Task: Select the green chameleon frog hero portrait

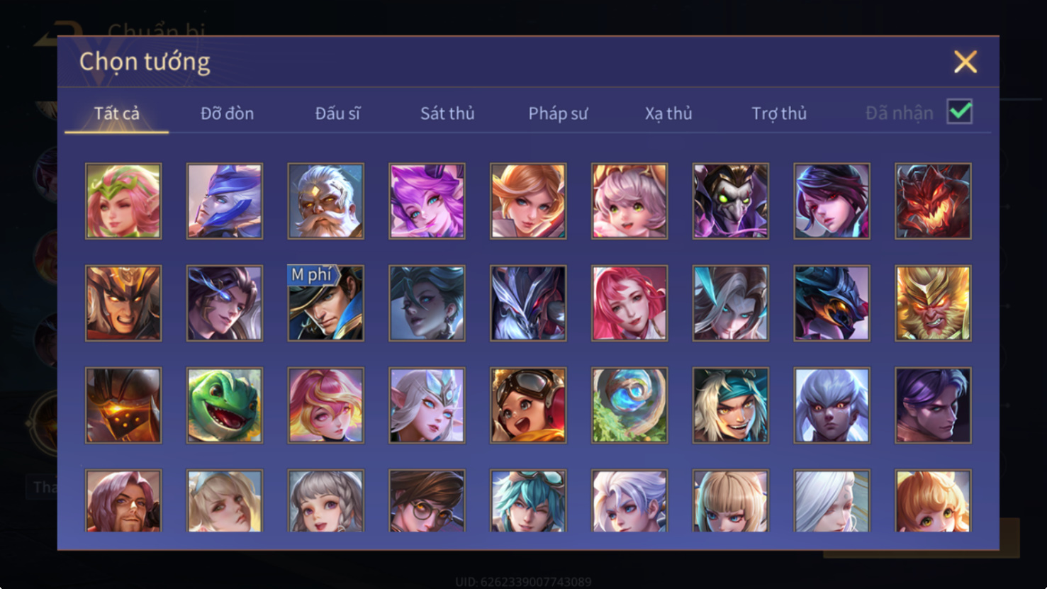Action: (225, 405)
